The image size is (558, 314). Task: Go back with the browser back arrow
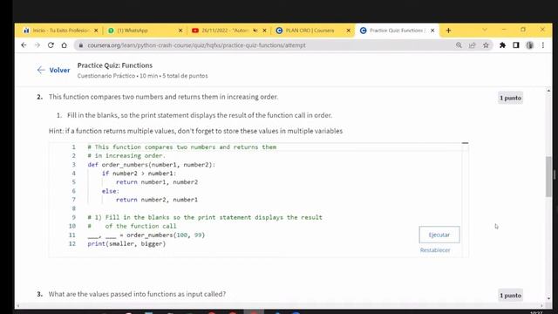[x=24, y=45]
